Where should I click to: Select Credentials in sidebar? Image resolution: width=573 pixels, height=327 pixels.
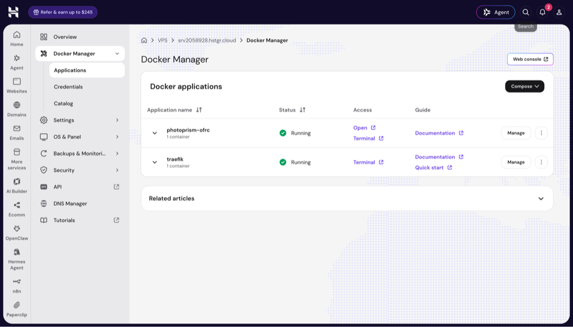click(87, 87)
